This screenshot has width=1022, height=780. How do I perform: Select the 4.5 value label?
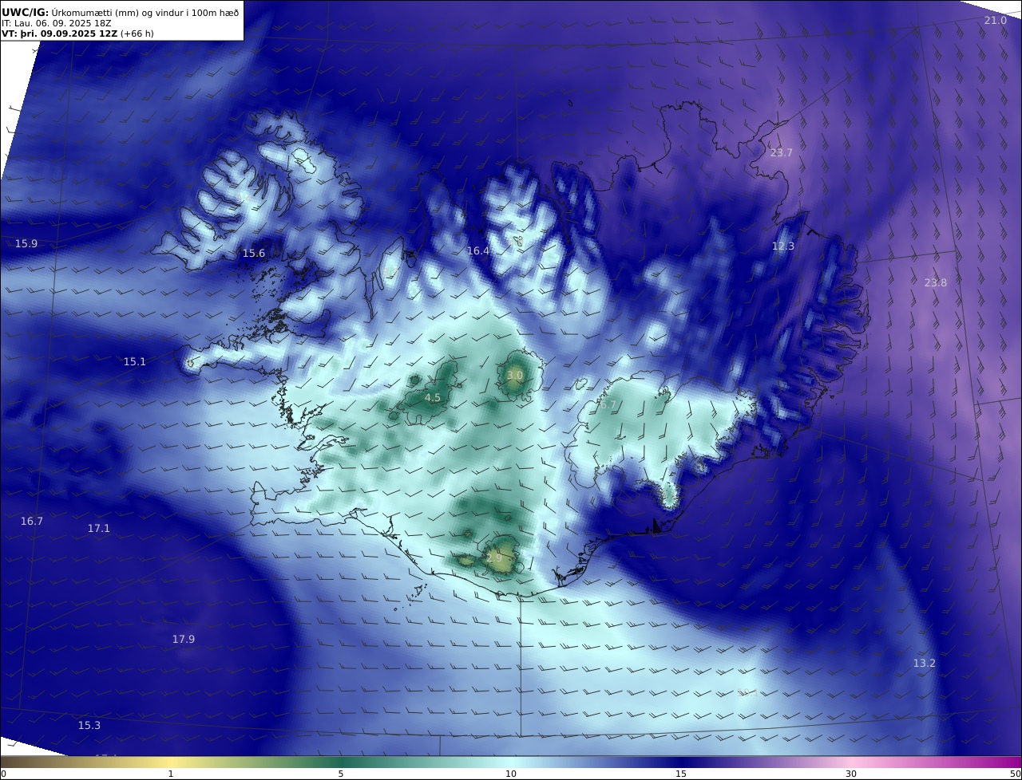432,397
